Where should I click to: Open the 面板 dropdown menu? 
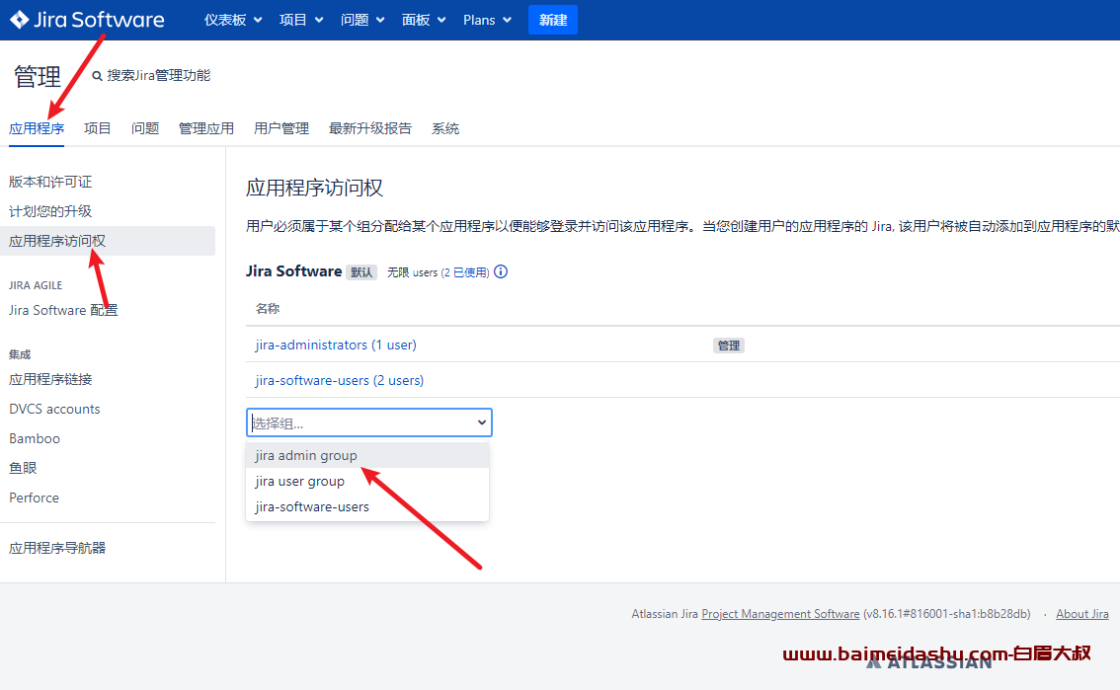click(424, 20)
